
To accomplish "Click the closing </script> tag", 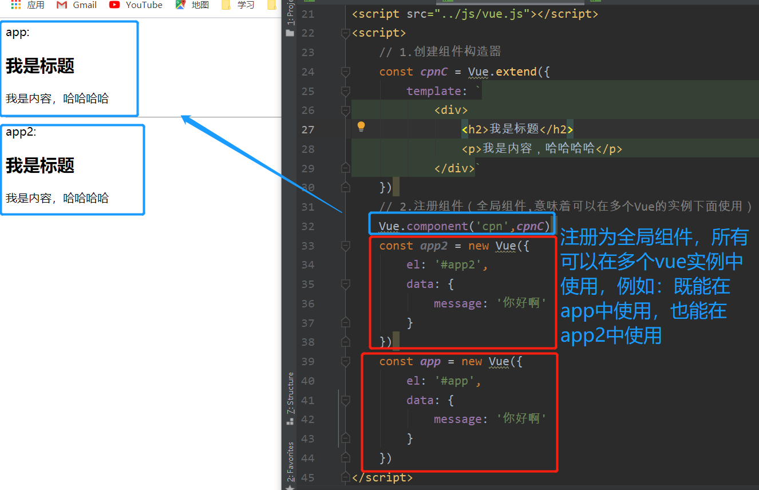I will point(382,477).
